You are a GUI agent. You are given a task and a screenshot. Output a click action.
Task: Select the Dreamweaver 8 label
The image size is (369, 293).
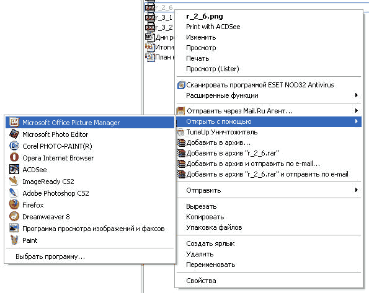tap(46, 217)
